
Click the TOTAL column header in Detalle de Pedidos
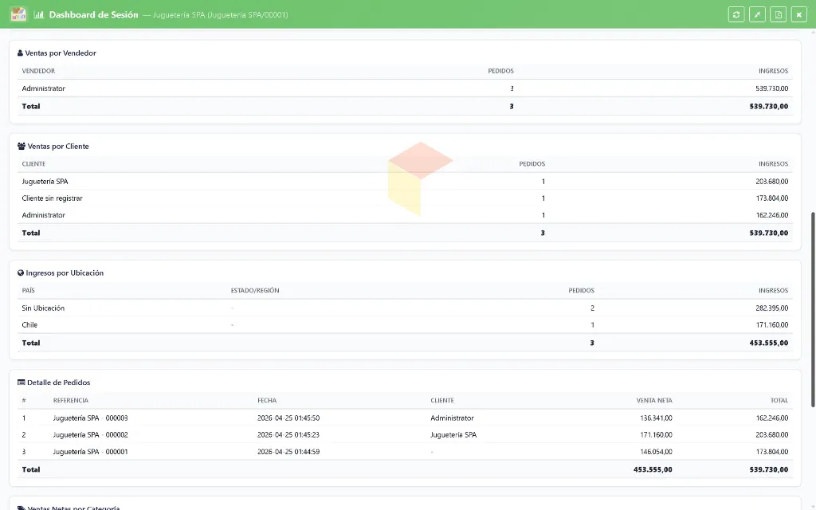[x=779, y=400]
